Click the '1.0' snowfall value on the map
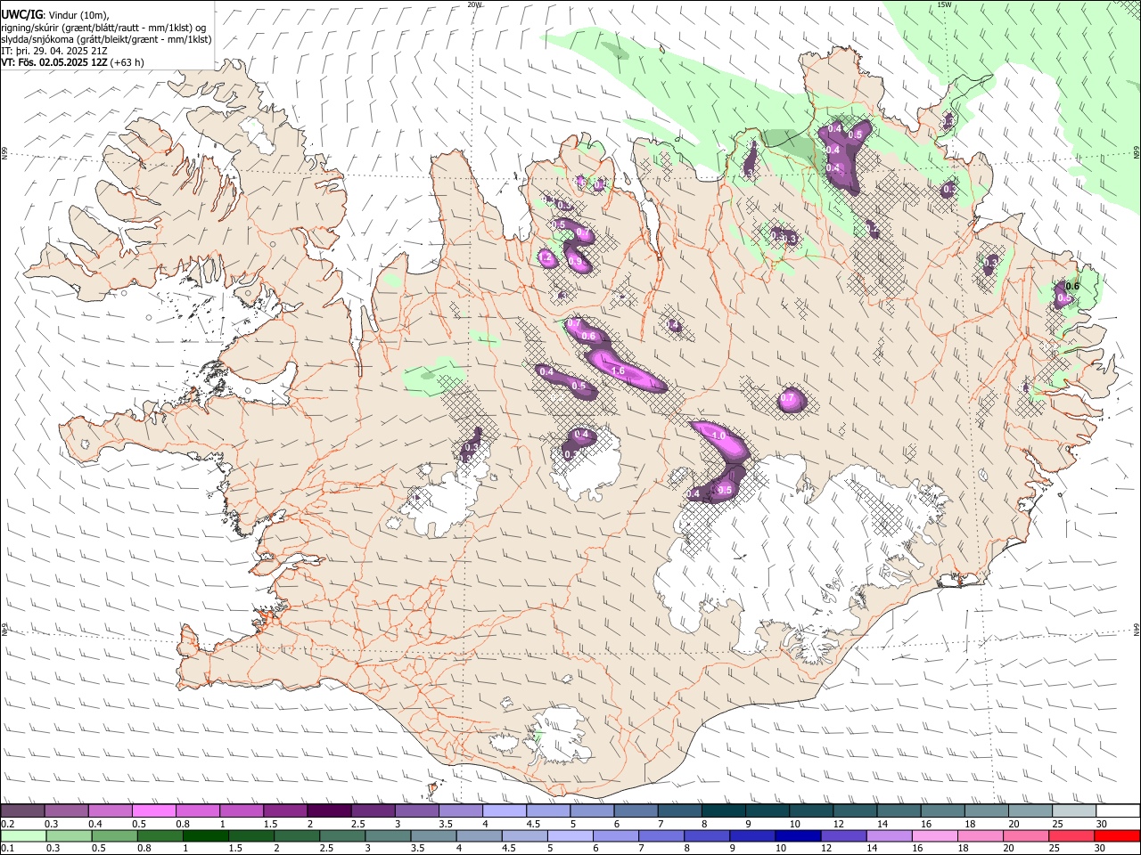Image resolution: width=1141 pixels, height=855 pixels. 718,436
